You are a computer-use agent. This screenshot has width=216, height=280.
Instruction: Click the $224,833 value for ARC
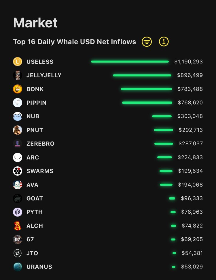click(x=190, y=157)
